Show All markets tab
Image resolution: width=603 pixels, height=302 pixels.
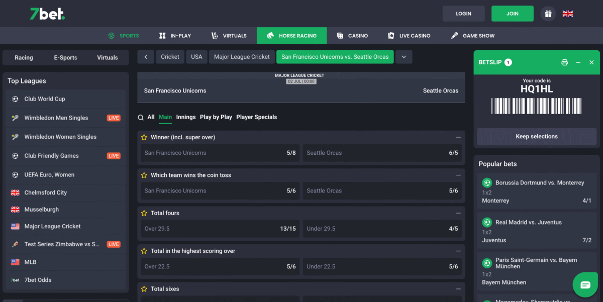click(x=151, y=117)
